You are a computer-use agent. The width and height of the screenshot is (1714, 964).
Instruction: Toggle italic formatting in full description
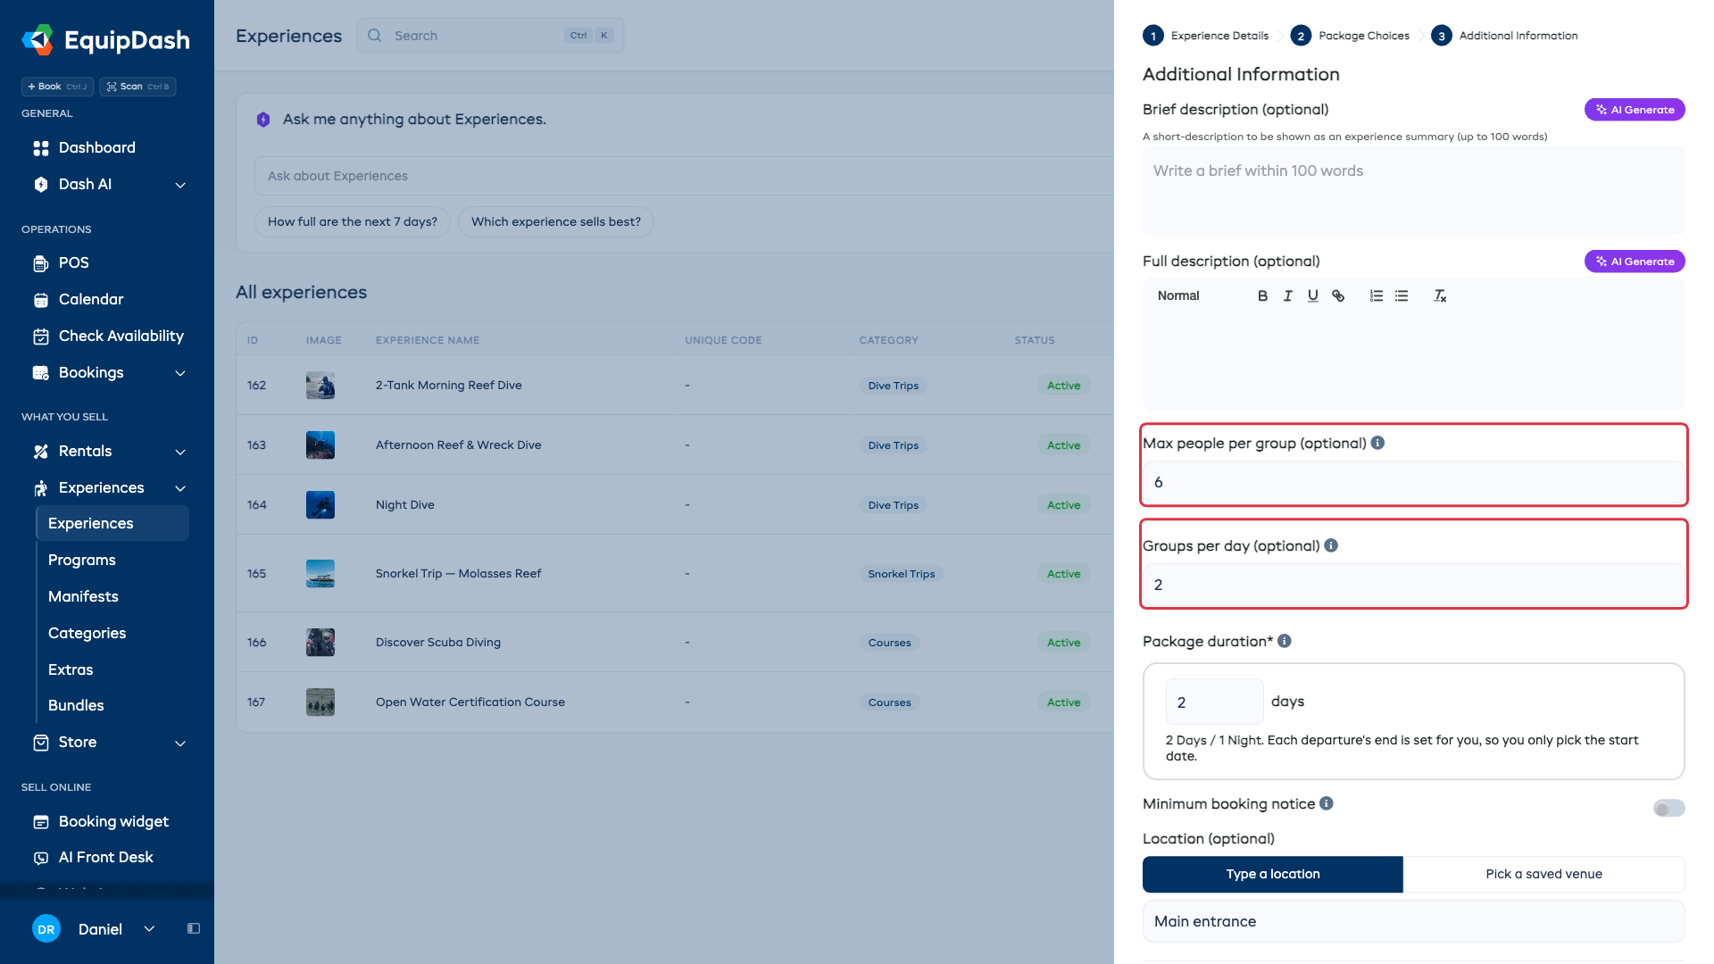coord(1287,296)
